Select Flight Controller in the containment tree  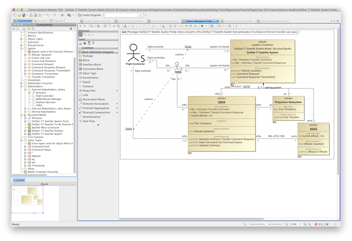pyautogui.click(x=45, y=96)
